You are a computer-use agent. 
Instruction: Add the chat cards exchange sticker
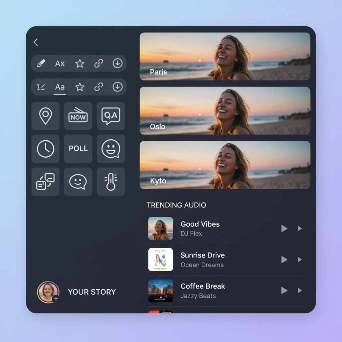45,181
